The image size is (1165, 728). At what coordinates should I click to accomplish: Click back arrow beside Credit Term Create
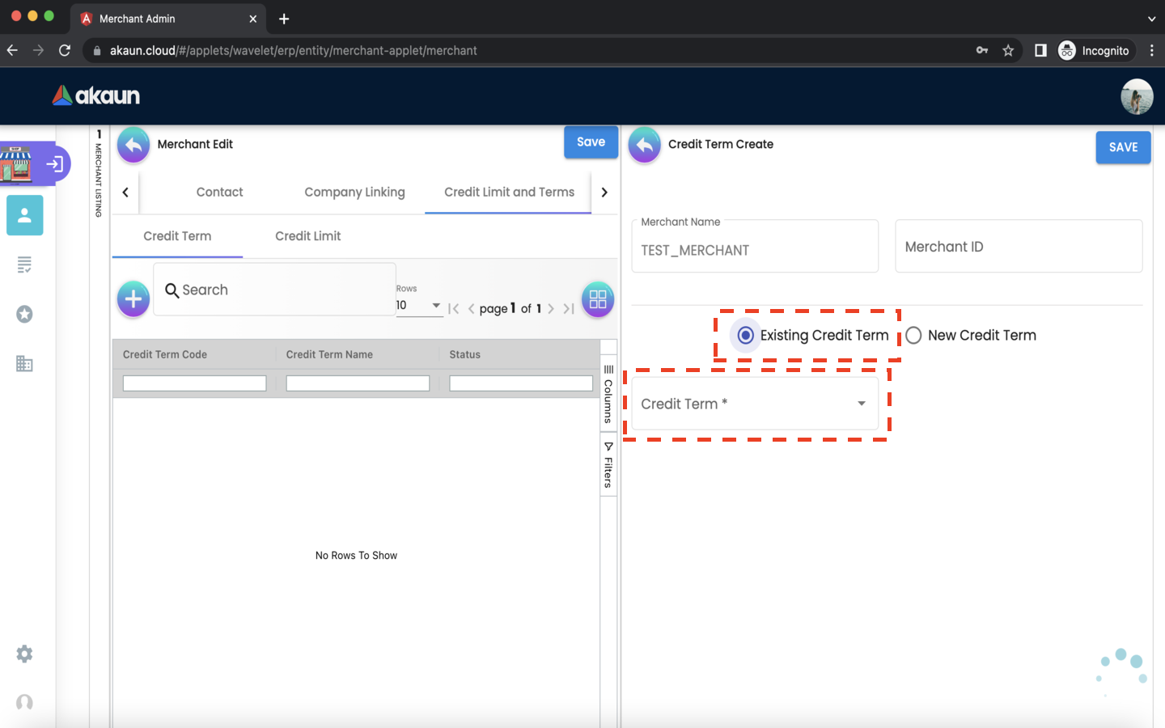[x=645, y=145]
